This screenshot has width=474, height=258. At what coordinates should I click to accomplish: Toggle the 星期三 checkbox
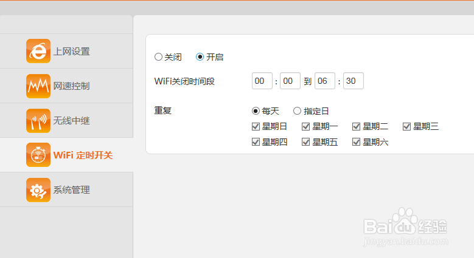click(407, 126)
